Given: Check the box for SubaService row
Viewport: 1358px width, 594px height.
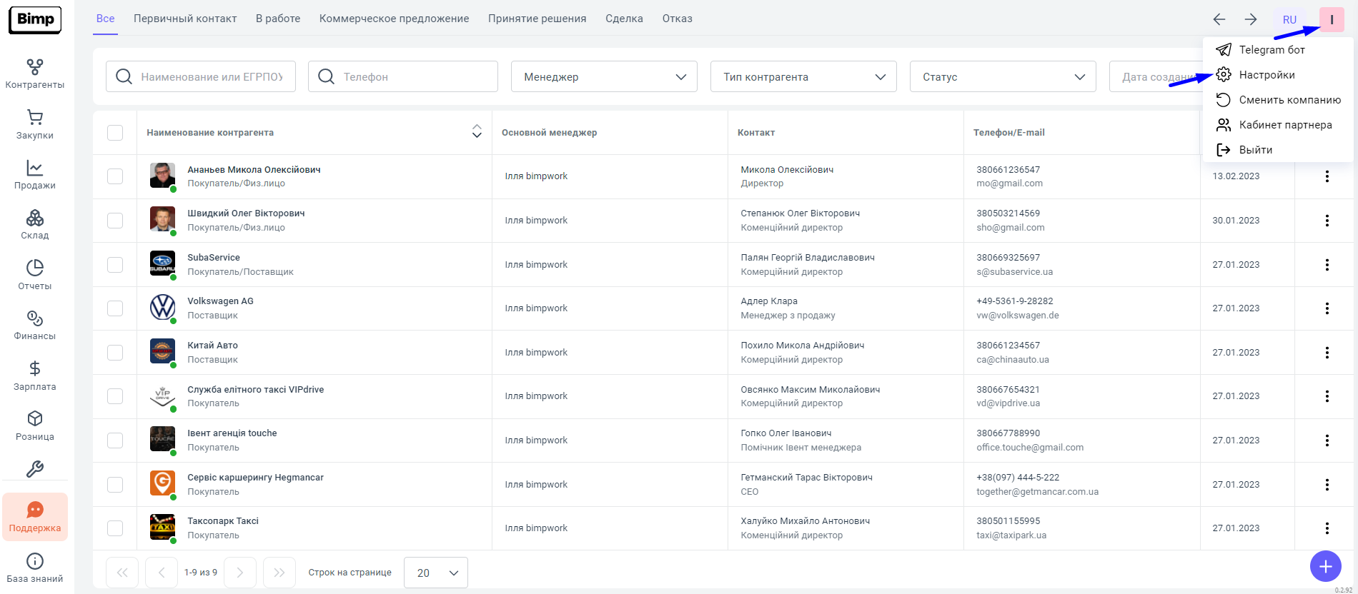Looking at the screenshot, I should point(115,265).
